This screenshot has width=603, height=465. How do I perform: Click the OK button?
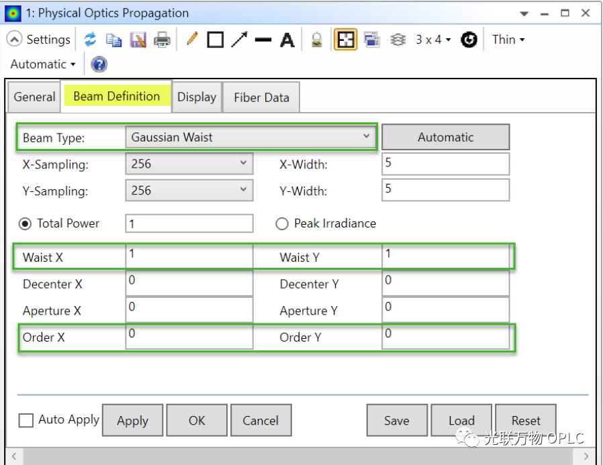point(197,420)
